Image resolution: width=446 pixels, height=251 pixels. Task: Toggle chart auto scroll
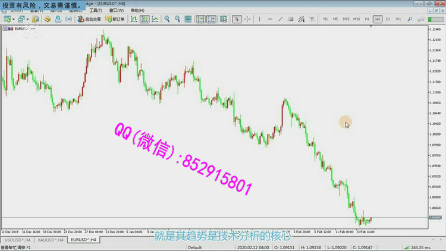[200, 19]
